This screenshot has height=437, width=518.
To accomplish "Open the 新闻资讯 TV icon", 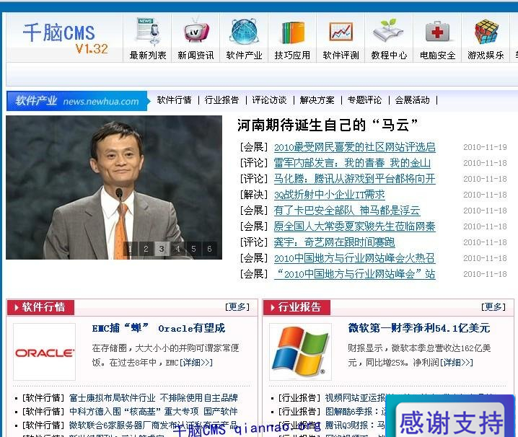I will click(x=196, y=32).
